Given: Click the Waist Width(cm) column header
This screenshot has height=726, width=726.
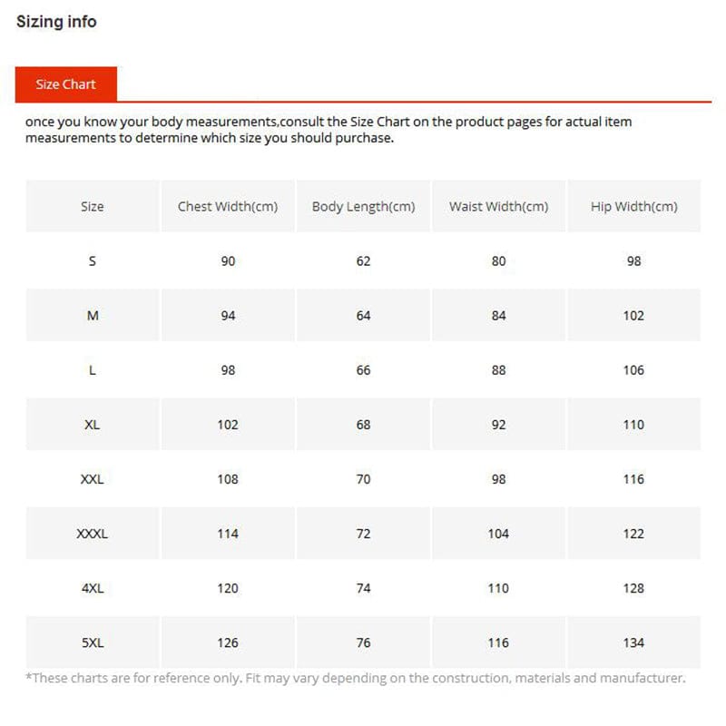Looking at the screenshot, I should (498, 206).
